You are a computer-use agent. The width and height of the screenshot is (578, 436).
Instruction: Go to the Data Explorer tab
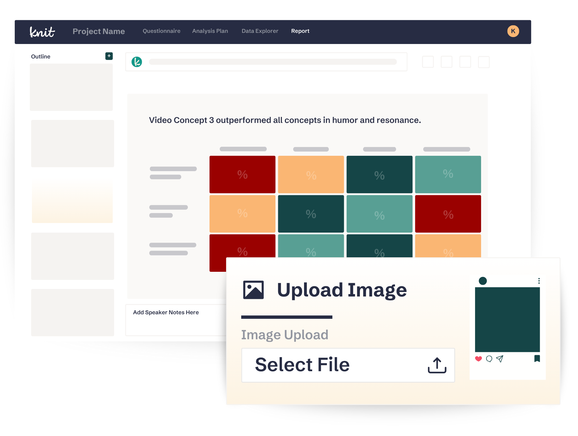coord(260,31)
